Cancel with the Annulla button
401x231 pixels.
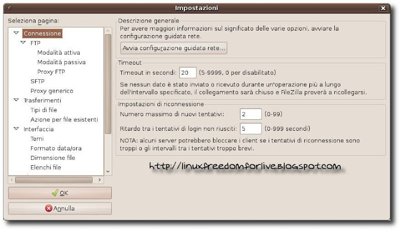point(60,208)
